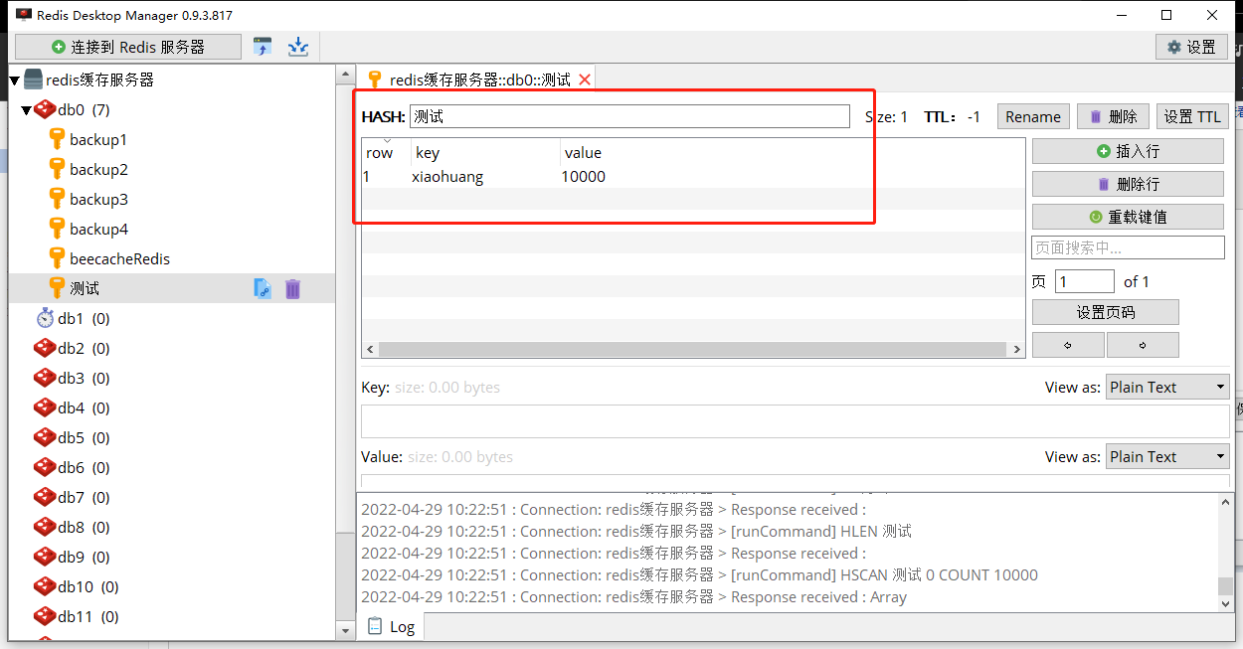The height and width of the screenshot is (649, 1243).
Task: Click the redis缓存服务器 server icon
Action: coord(33,80)
